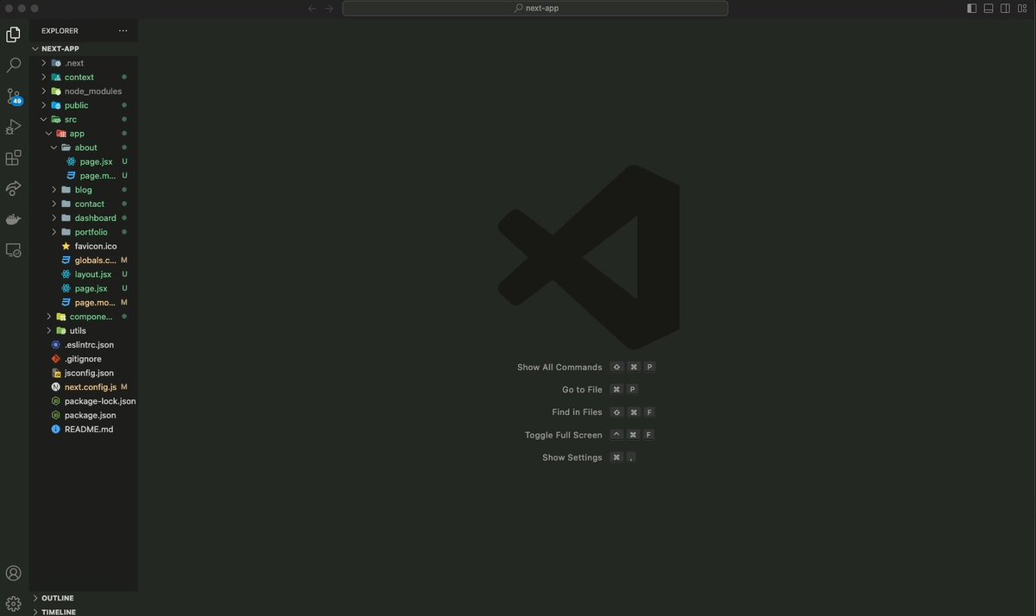Image resolution: width=1036 pixels, height=616 pixels.
Task: Open Source Control view with 49 badge
Action: (14, 96)
